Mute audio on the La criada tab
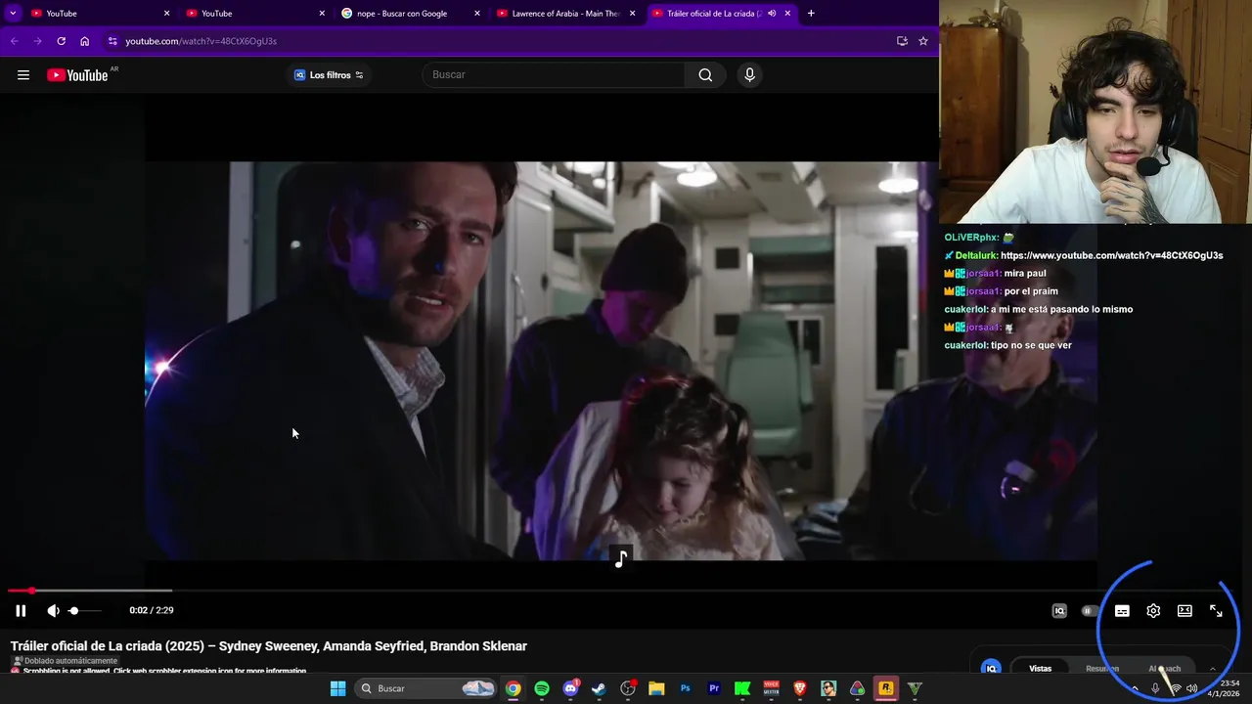 coord(772,13)
